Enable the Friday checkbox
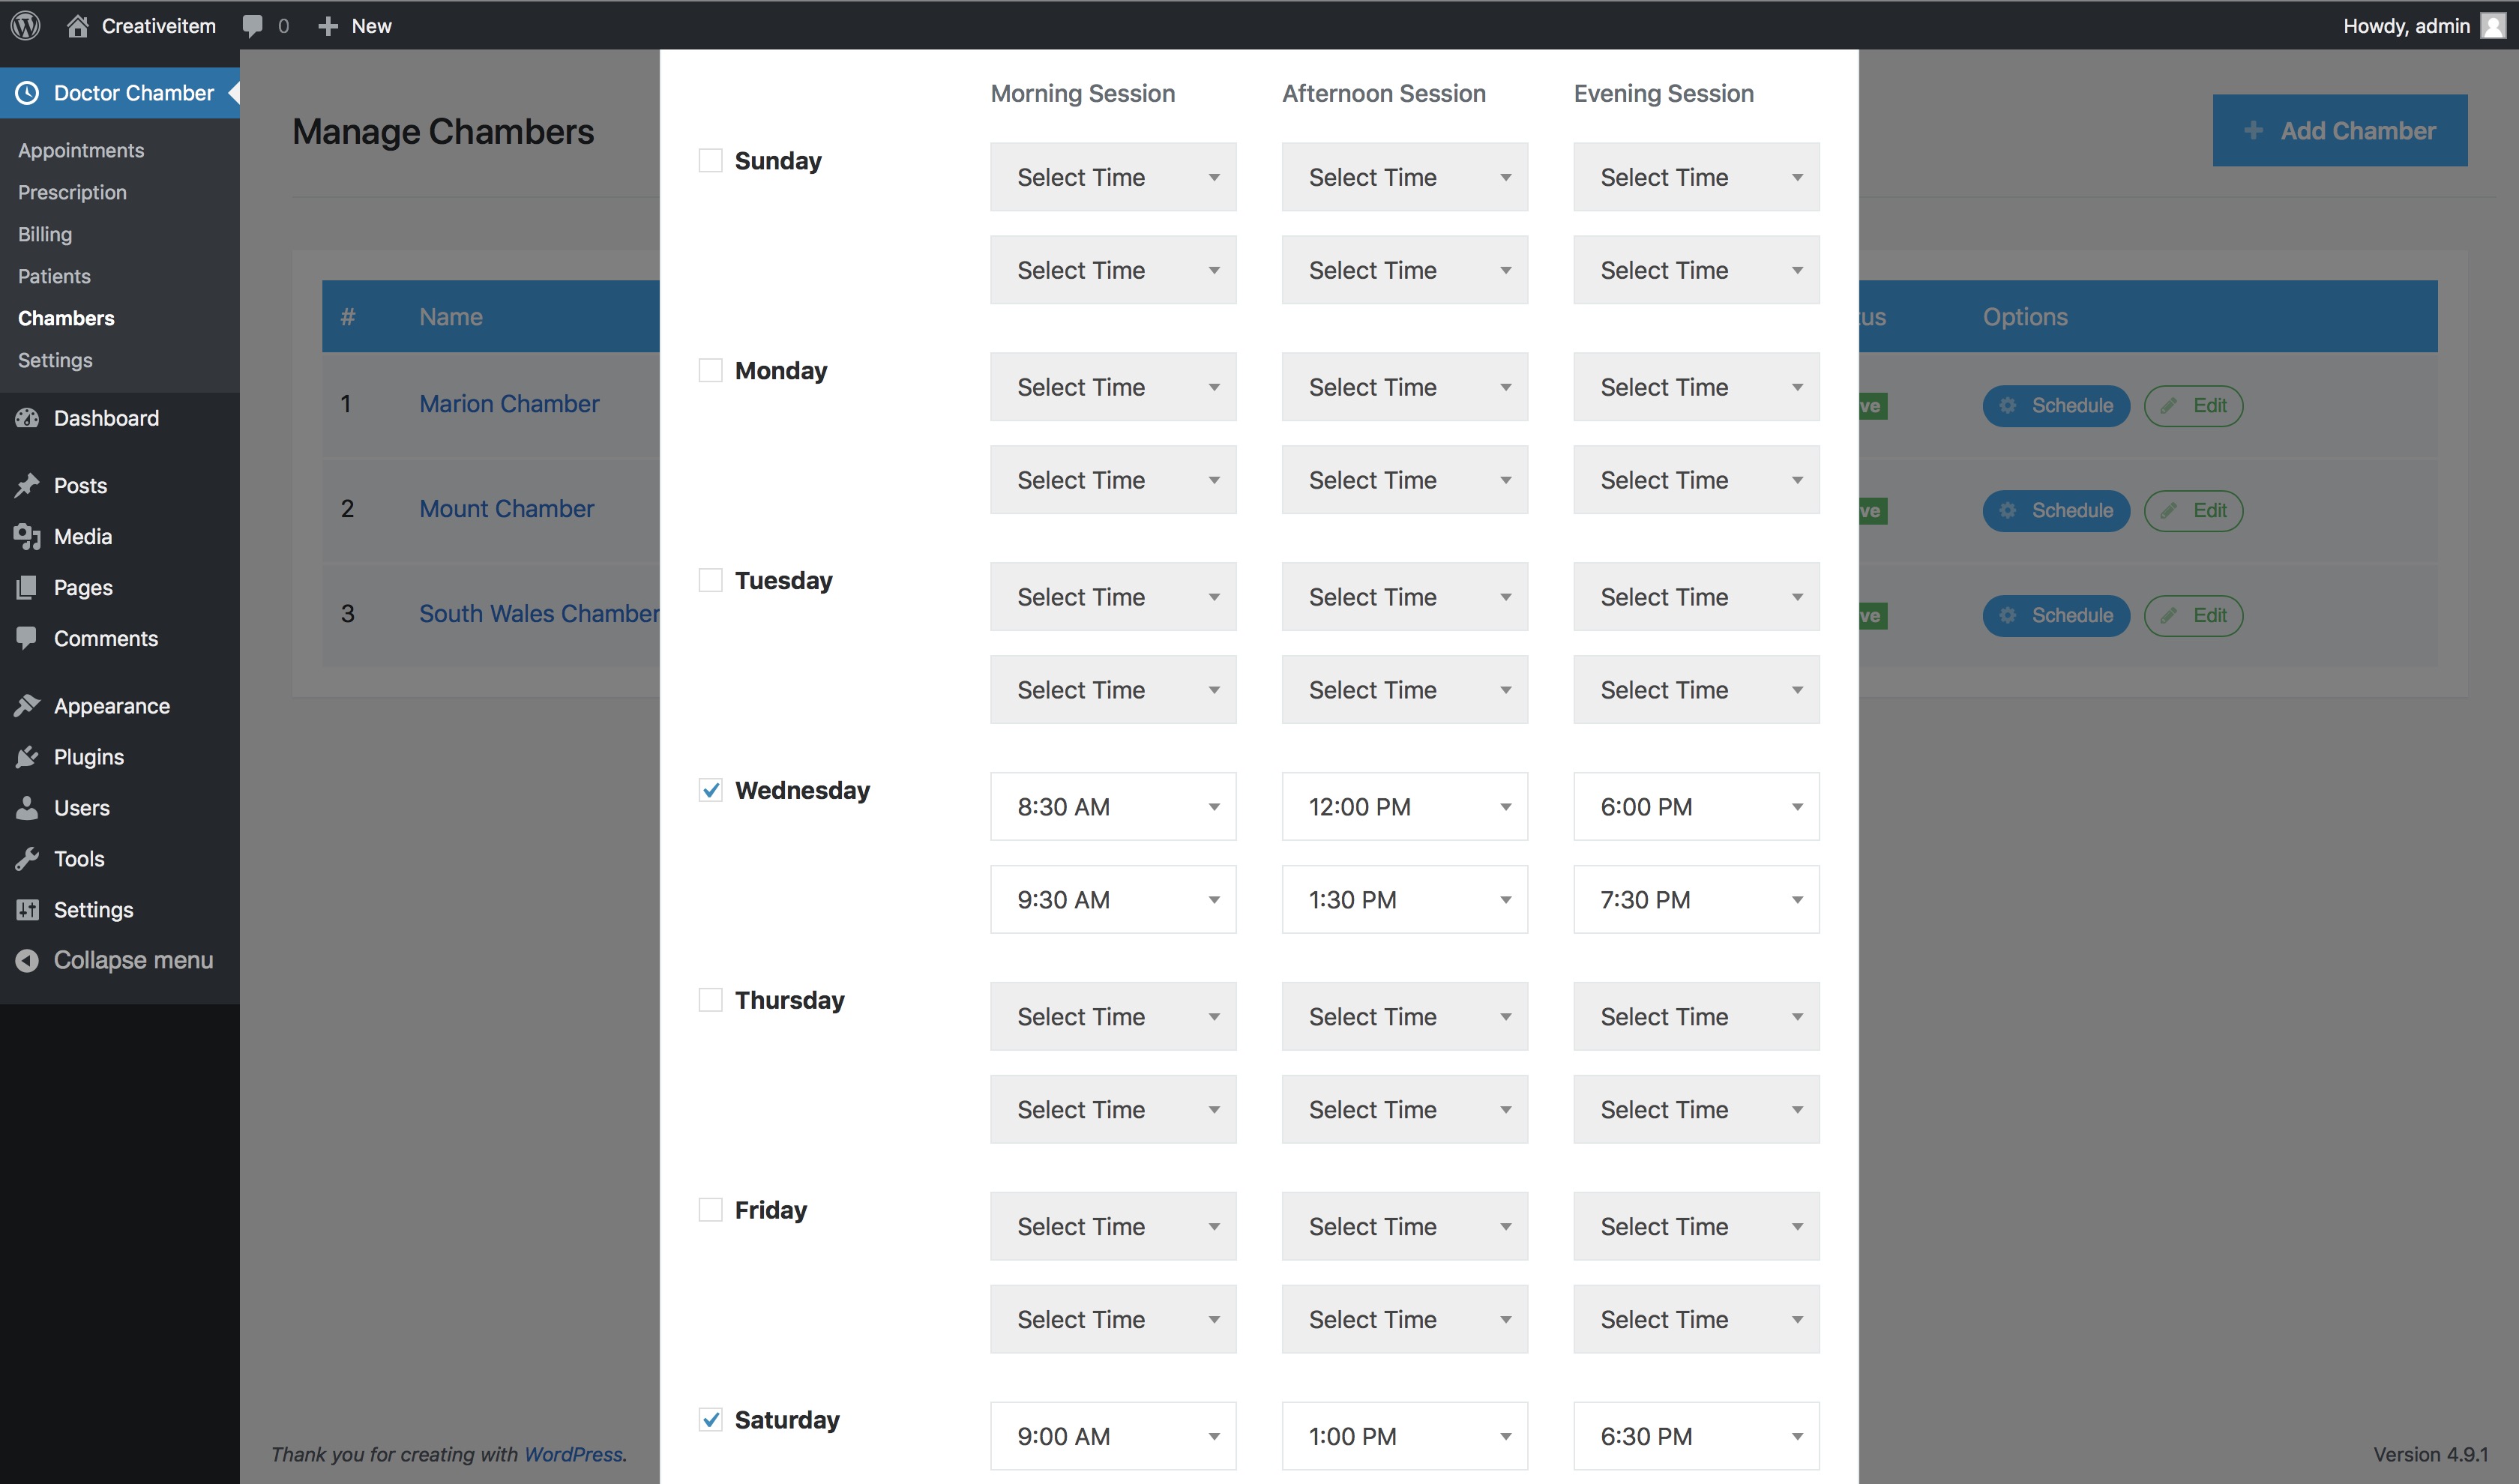Viewport: 2519px width, 1484px height. tap(710, 1210)
